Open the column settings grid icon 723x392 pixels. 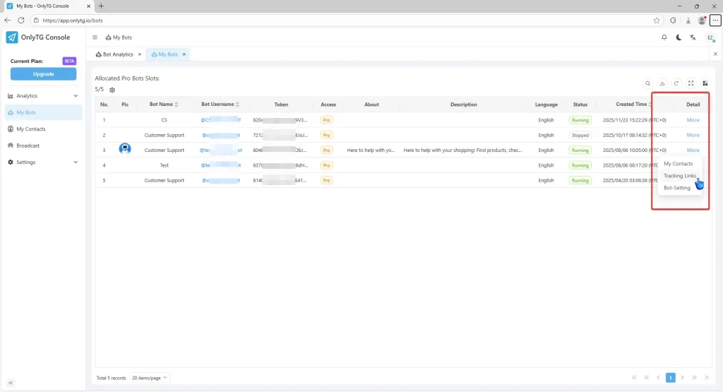705,83
